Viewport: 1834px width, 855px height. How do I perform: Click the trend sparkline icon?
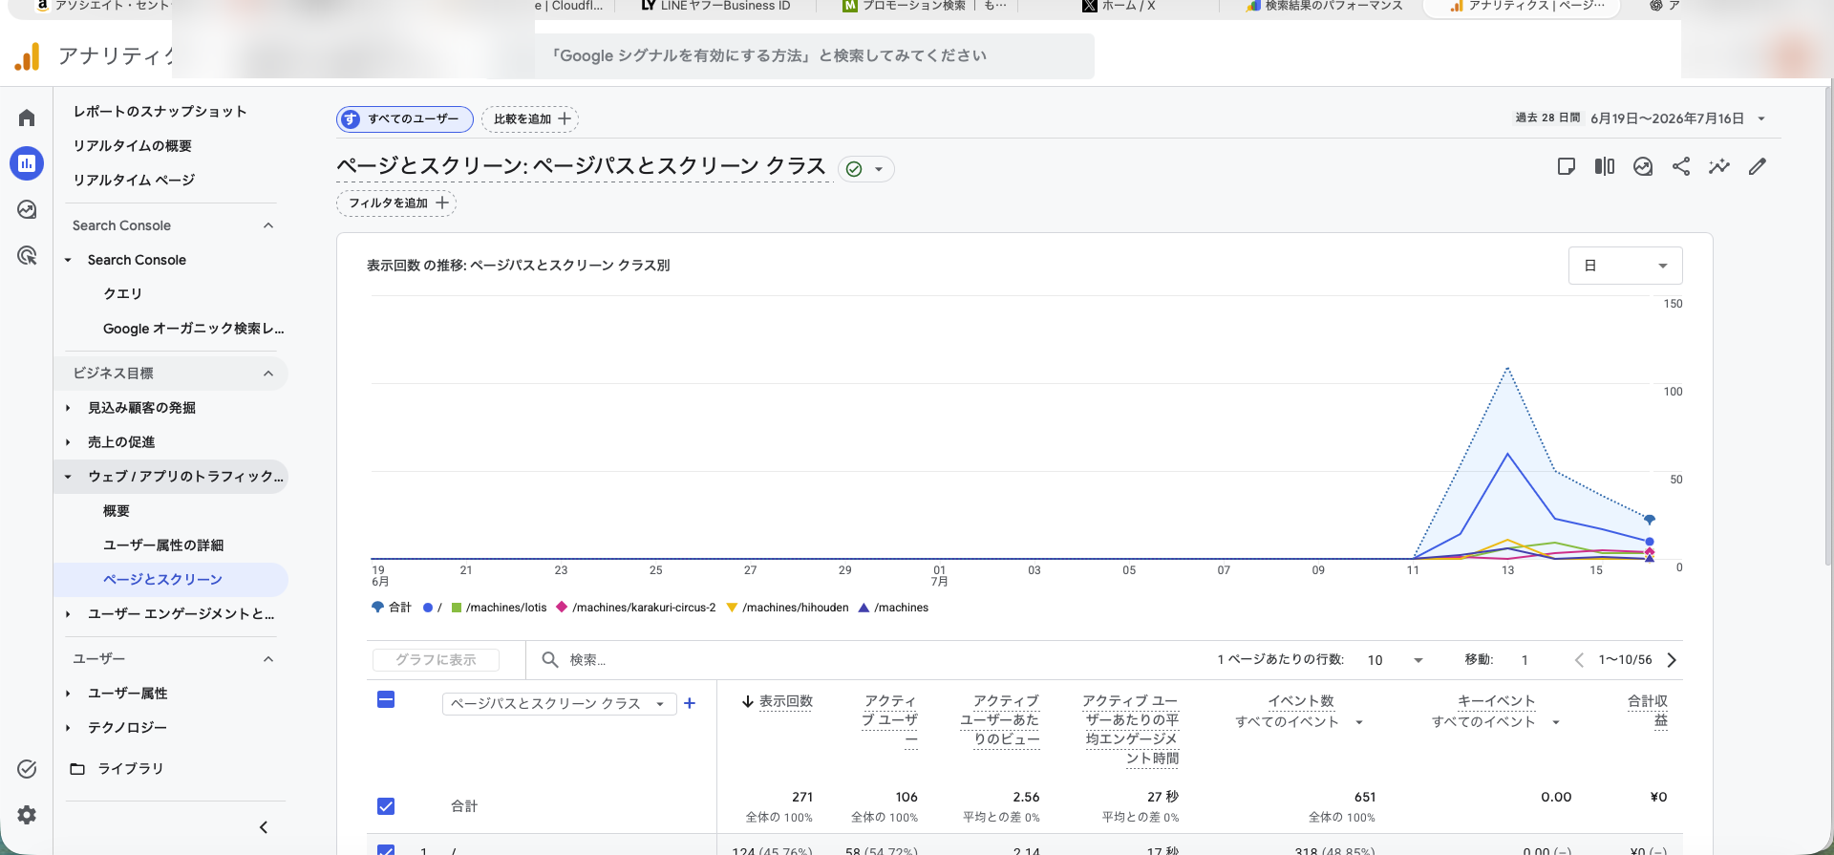click(x=1719, y=166)
